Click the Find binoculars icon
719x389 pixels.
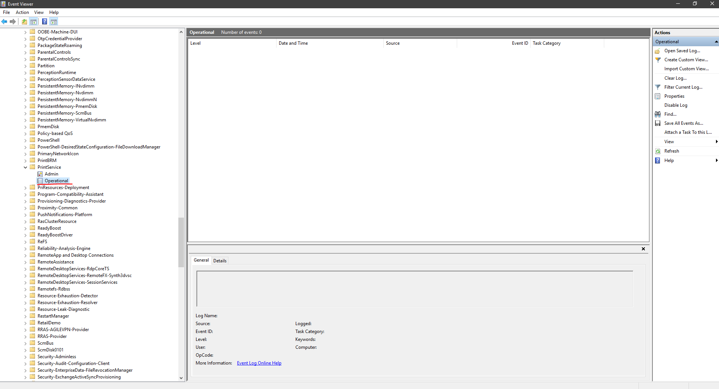(x=658, y=114)
